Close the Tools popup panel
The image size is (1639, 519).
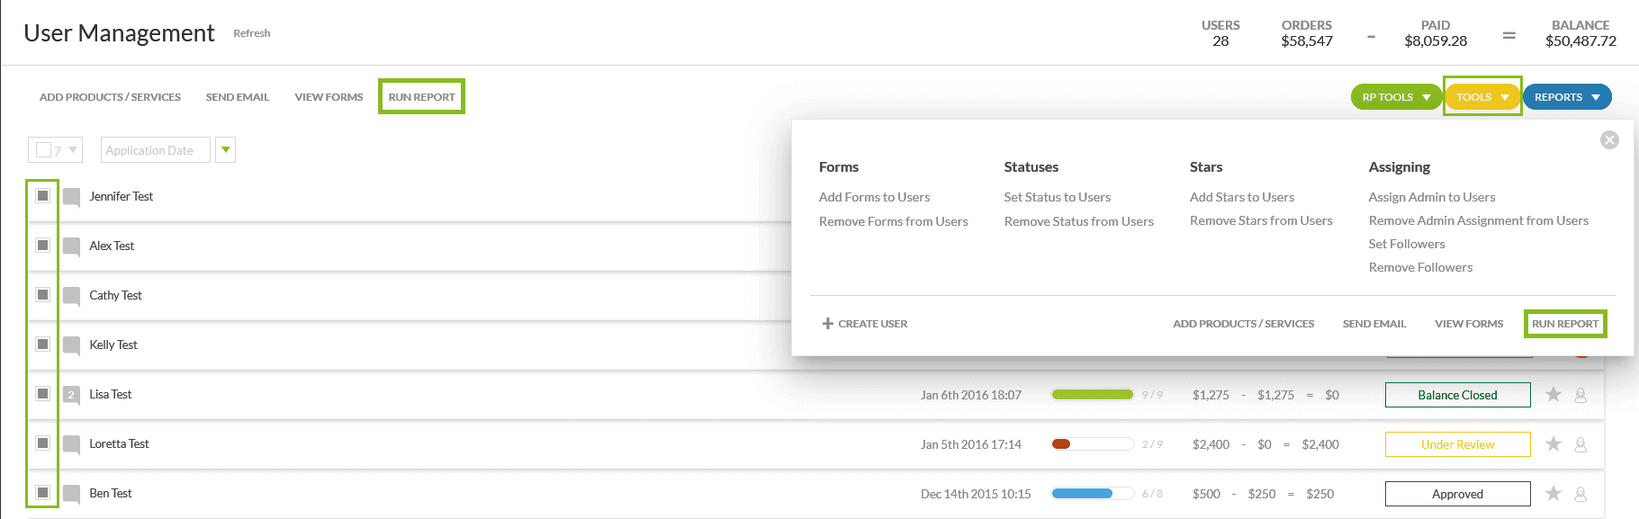(x=1609, y=140)
